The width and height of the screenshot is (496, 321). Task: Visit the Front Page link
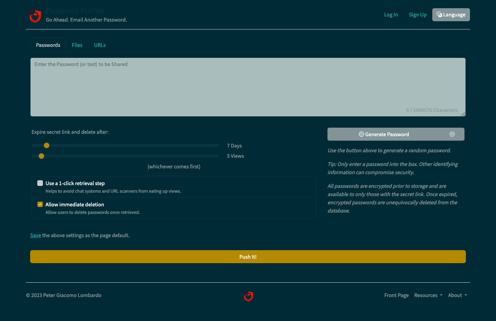tap(396, 295)
